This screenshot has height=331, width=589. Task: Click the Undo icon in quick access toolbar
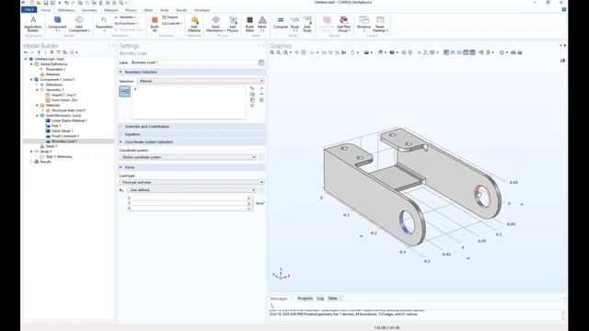click(x=66, y=3)
